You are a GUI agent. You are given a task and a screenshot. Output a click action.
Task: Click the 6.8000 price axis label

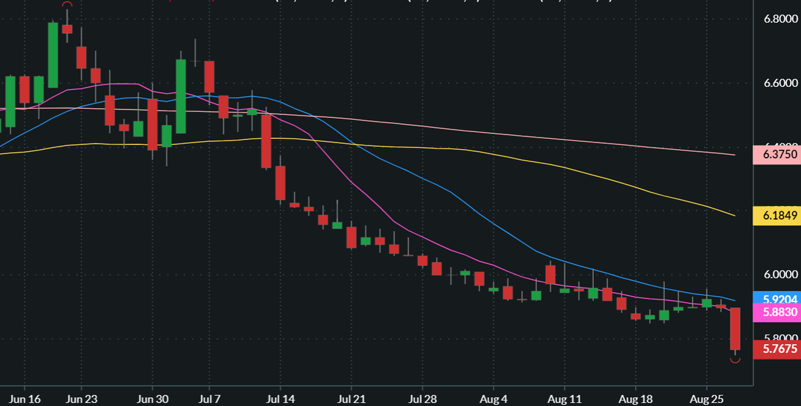coord(780,19)
